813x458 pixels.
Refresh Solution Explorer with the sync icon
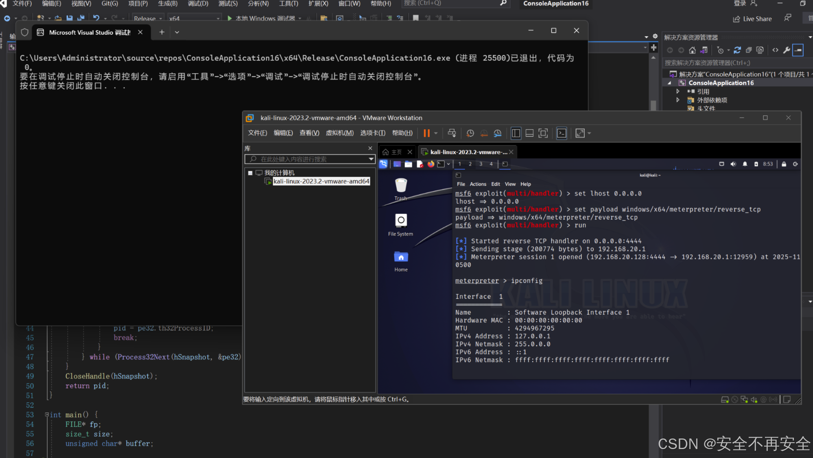pos(737,50)
